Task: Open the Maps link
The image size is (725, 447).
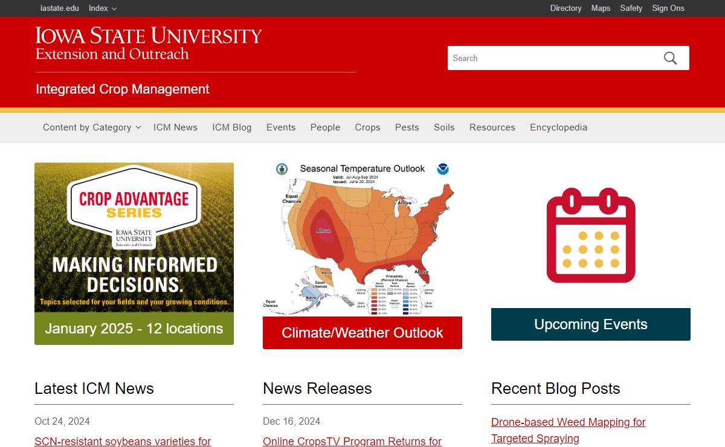Action: 601,8
